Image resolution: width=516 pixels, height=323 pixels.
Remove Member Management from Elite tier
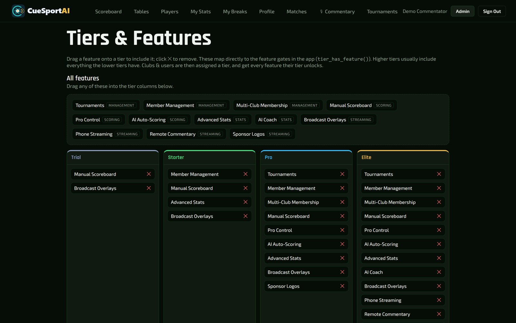point(439,188)
